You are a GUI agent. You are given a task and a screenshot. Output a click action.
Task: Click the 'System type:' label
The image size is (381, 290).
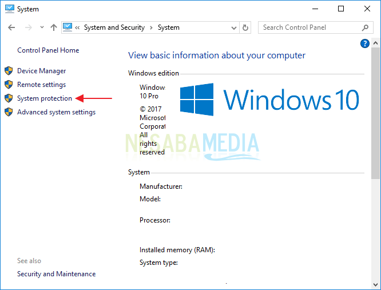(158, 263)
